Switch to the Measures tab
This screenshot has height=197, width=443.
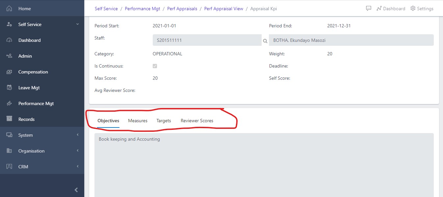pos(138,121)
